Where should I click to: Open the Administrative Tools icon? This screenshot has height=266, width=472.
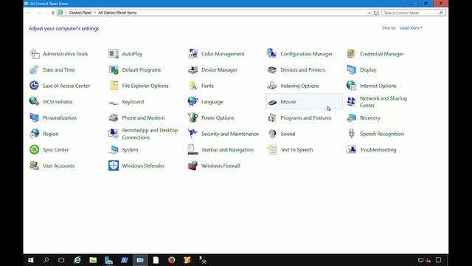[35, 54]
